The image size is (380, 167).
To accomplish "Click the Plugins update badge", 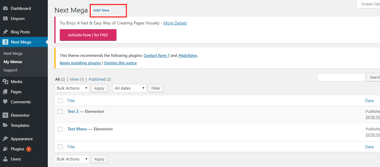I will pos(28,149).
